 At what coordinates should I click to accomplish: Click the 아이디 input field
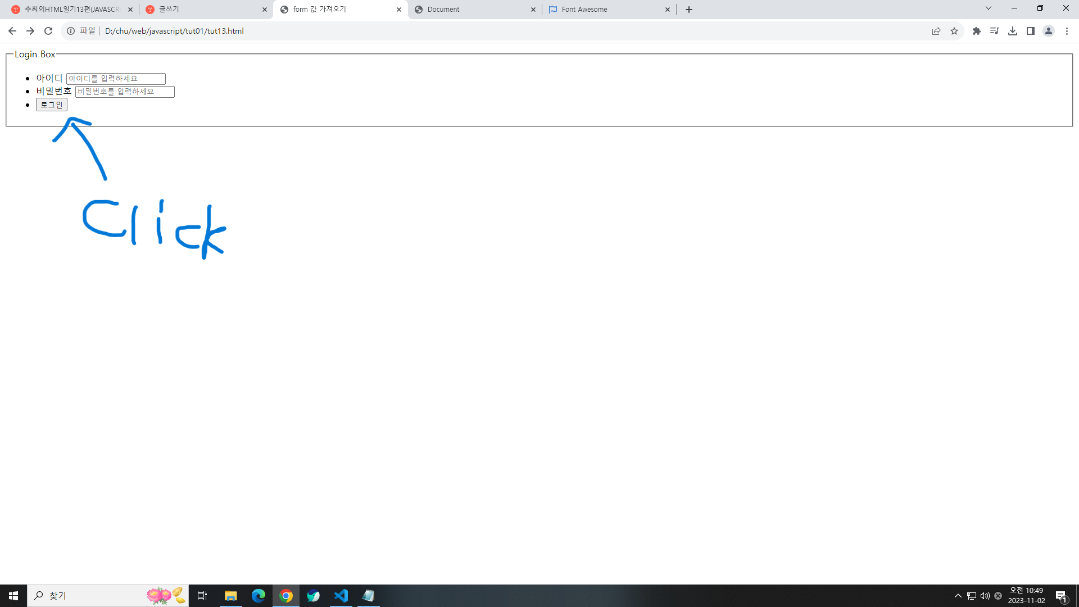tap(116, 79)
